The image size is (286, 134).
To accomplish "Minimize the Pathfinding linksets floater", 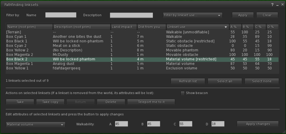I will [x=277, y=5].
